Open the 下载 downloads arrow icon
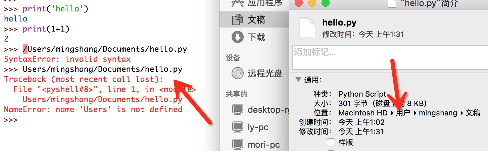Screen dimensions: 488x151 (238, 37)
